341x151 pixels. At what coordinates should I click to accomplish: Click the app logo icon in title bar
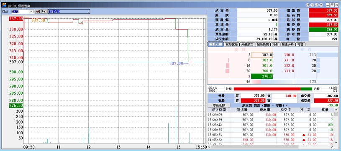(x=4, y=5)
